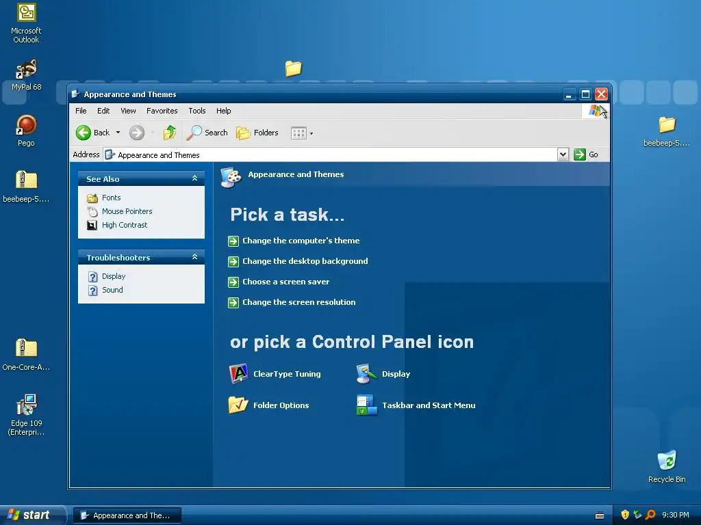Click the Windows flag logo throbber
Image resolution: width=701 pixels, height=525 pixels.
click(x=595, y=110)
